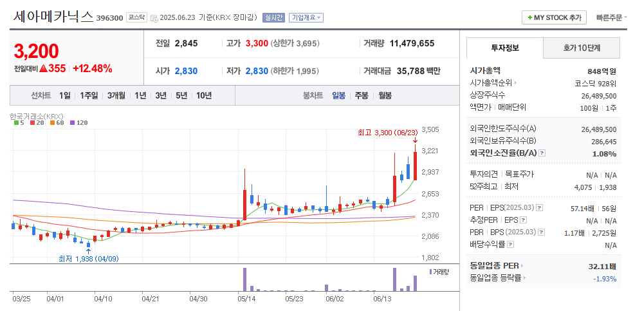
Task: Click the 거래량 value 11,479,655
Action: point(412,44)
